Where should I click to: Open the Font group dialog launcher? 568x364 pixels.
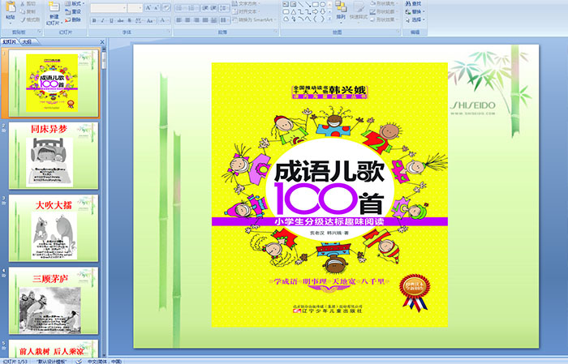click(x=169, y=32)
